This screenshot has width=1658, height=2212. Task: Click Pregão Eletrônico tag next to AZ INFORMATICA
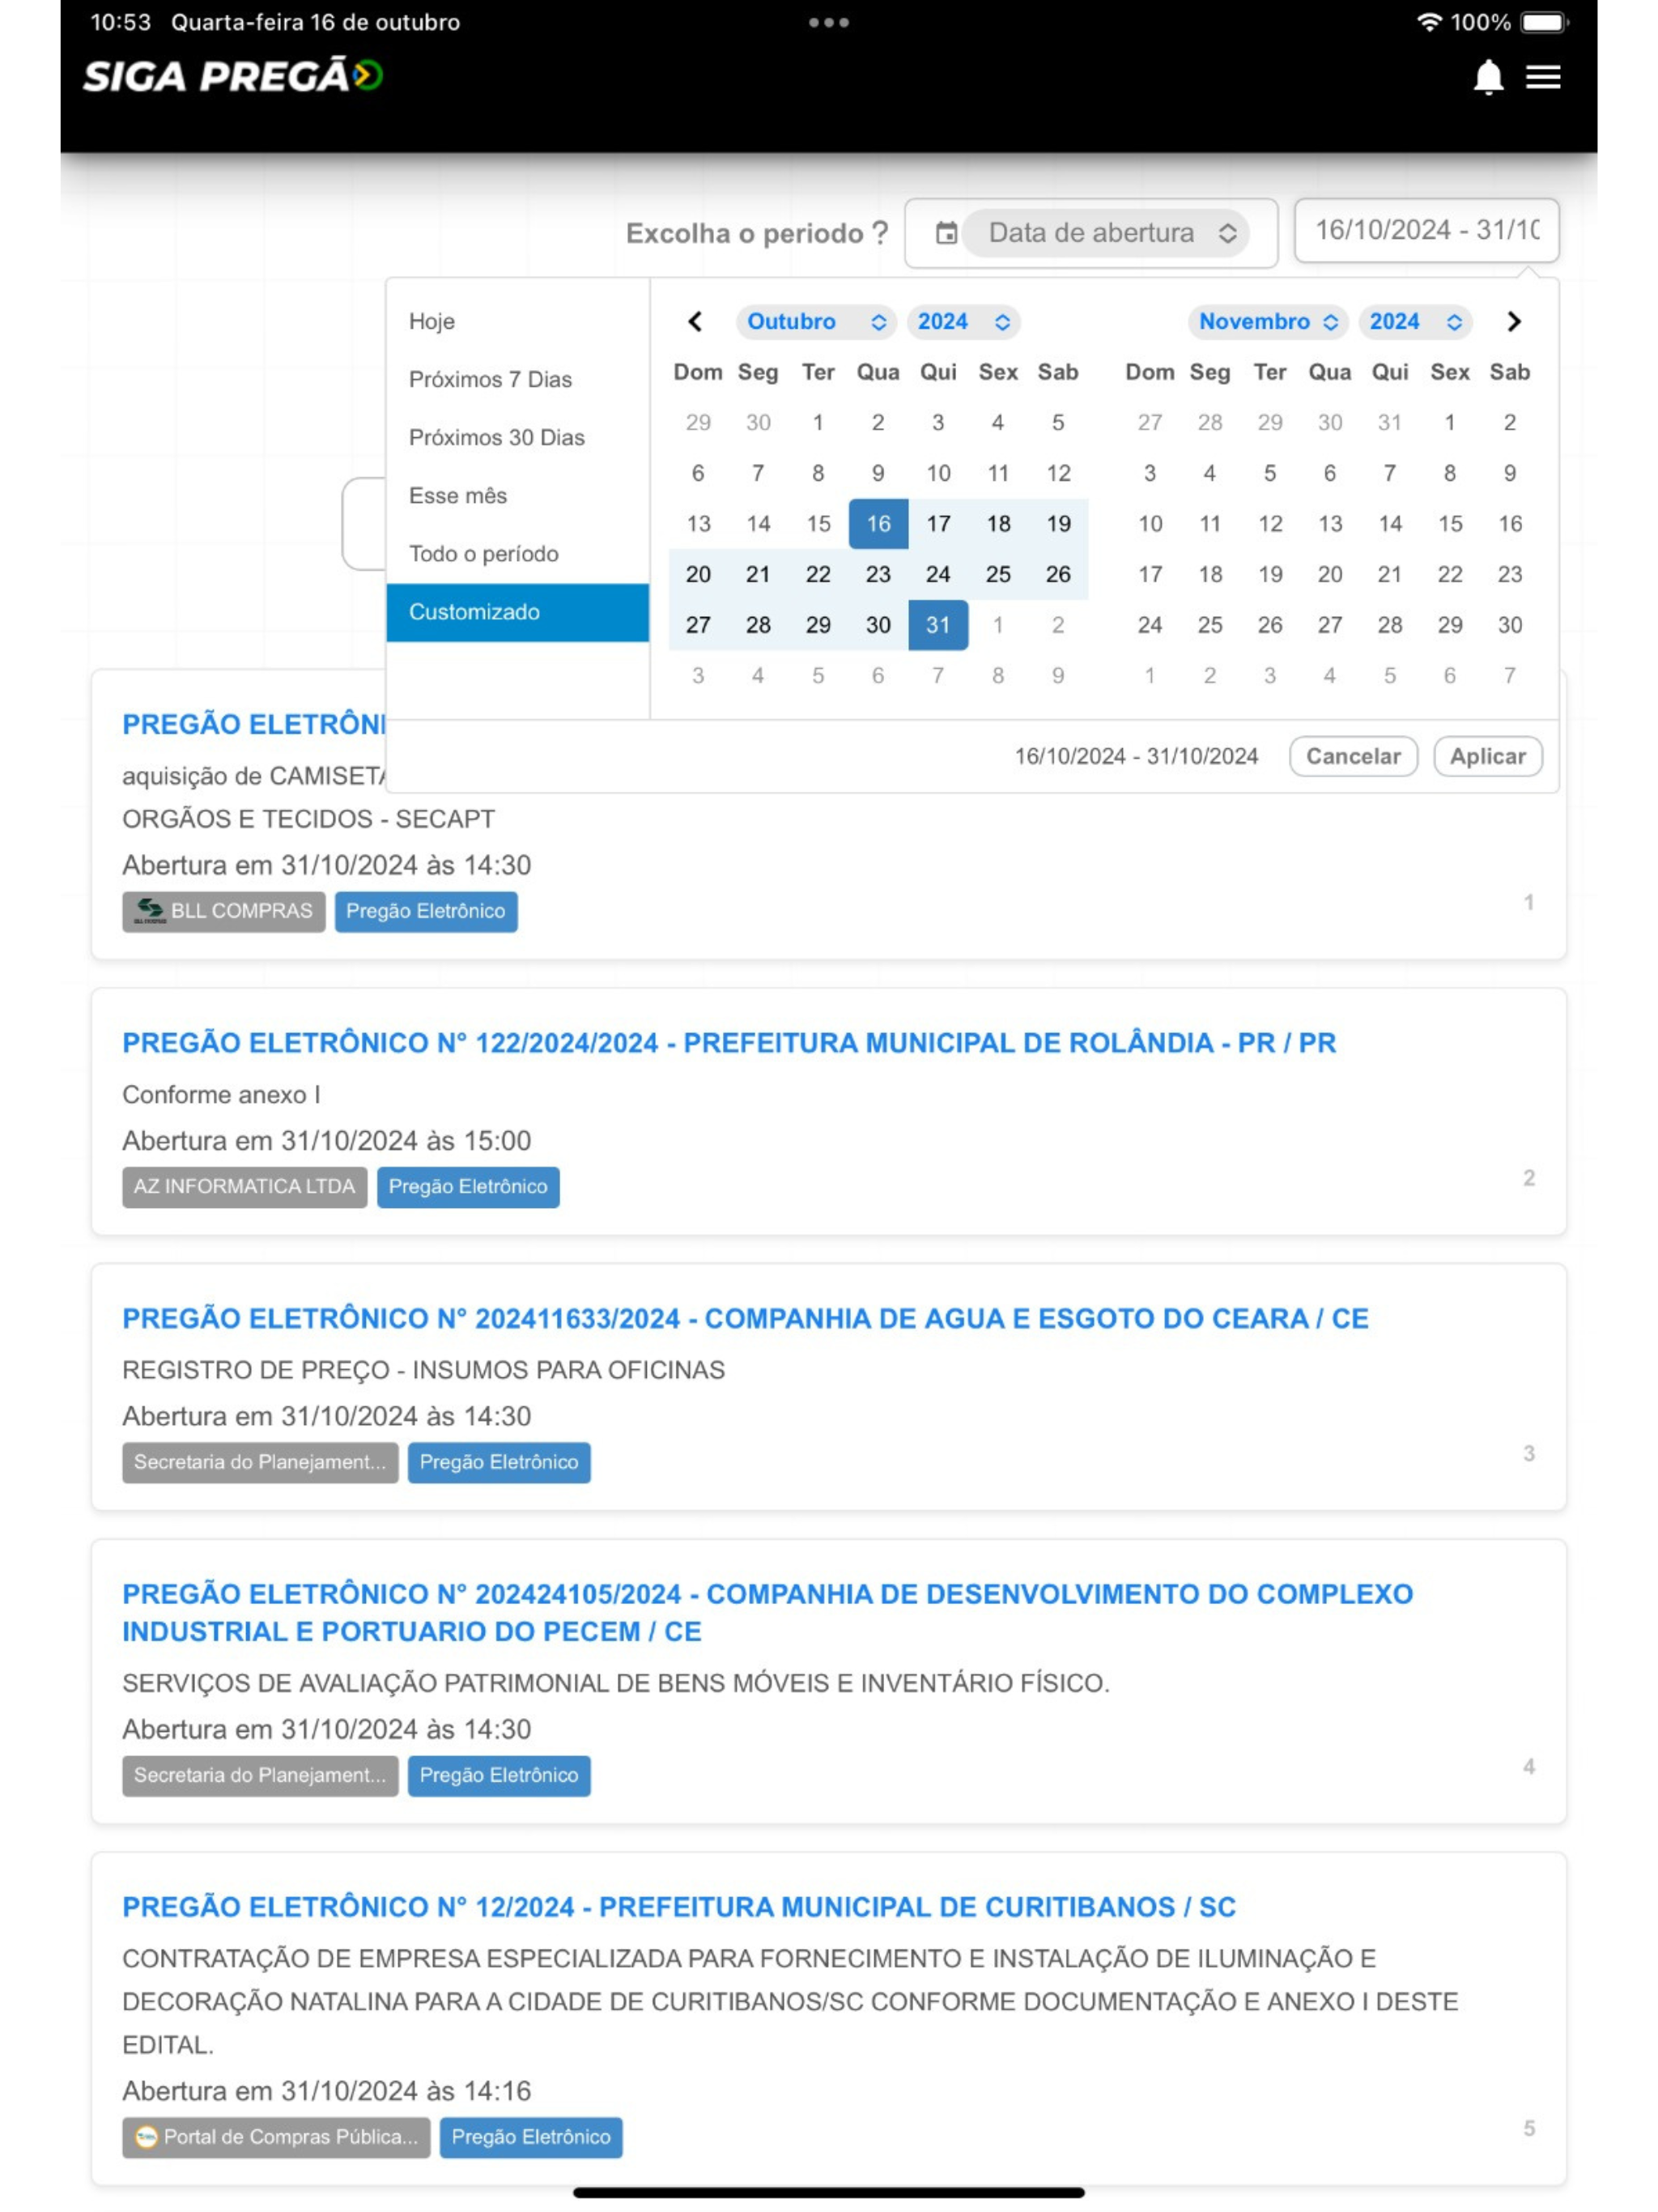click(468, 1187)
